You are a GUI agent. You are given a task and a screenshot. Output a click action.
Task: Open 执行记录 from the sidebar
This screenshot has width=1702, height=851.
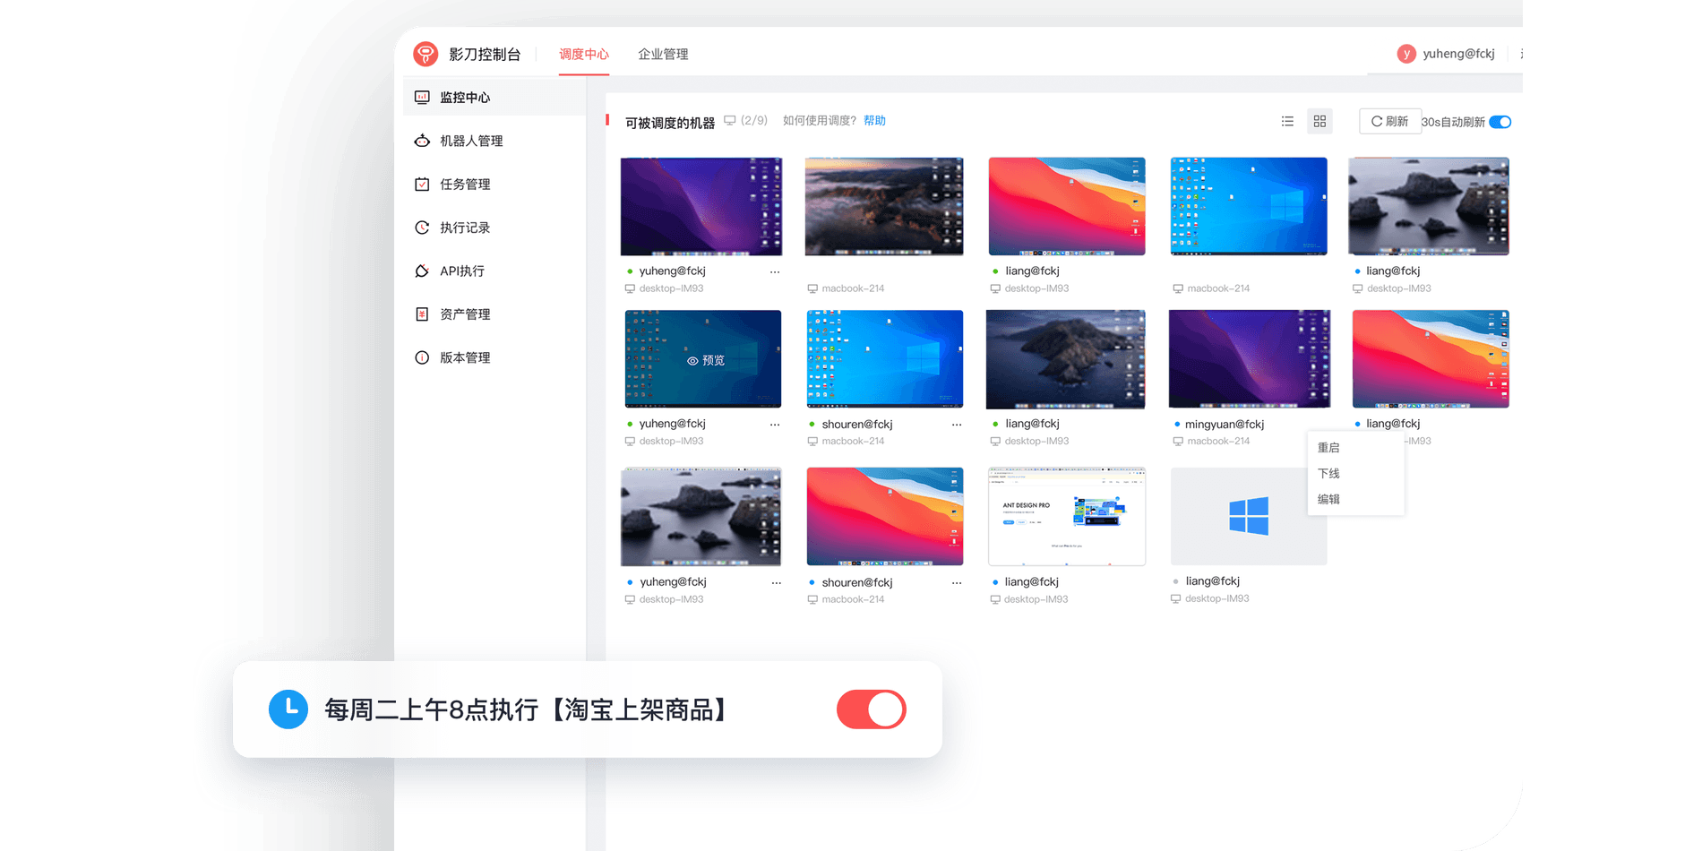click(464, 228)
